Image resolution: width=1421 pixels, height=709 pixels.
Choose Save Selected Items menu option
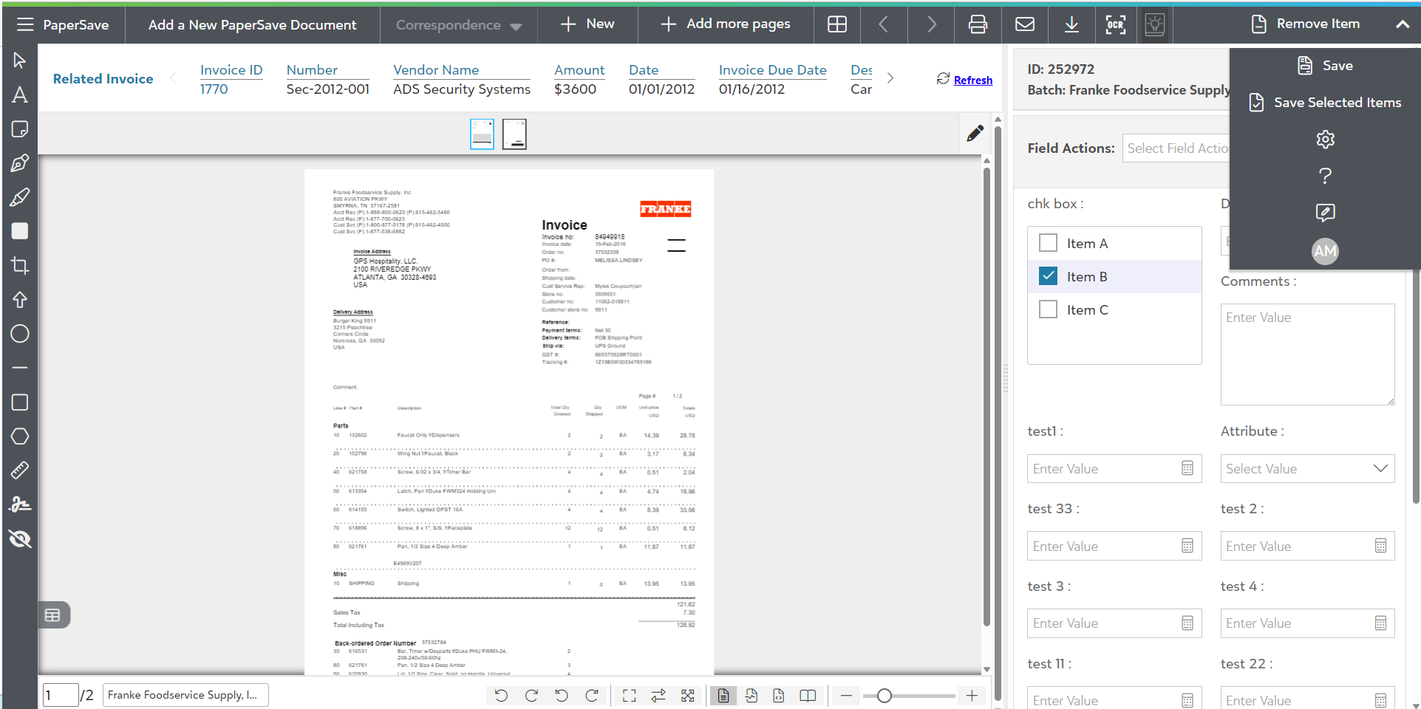pos(1326,103)
